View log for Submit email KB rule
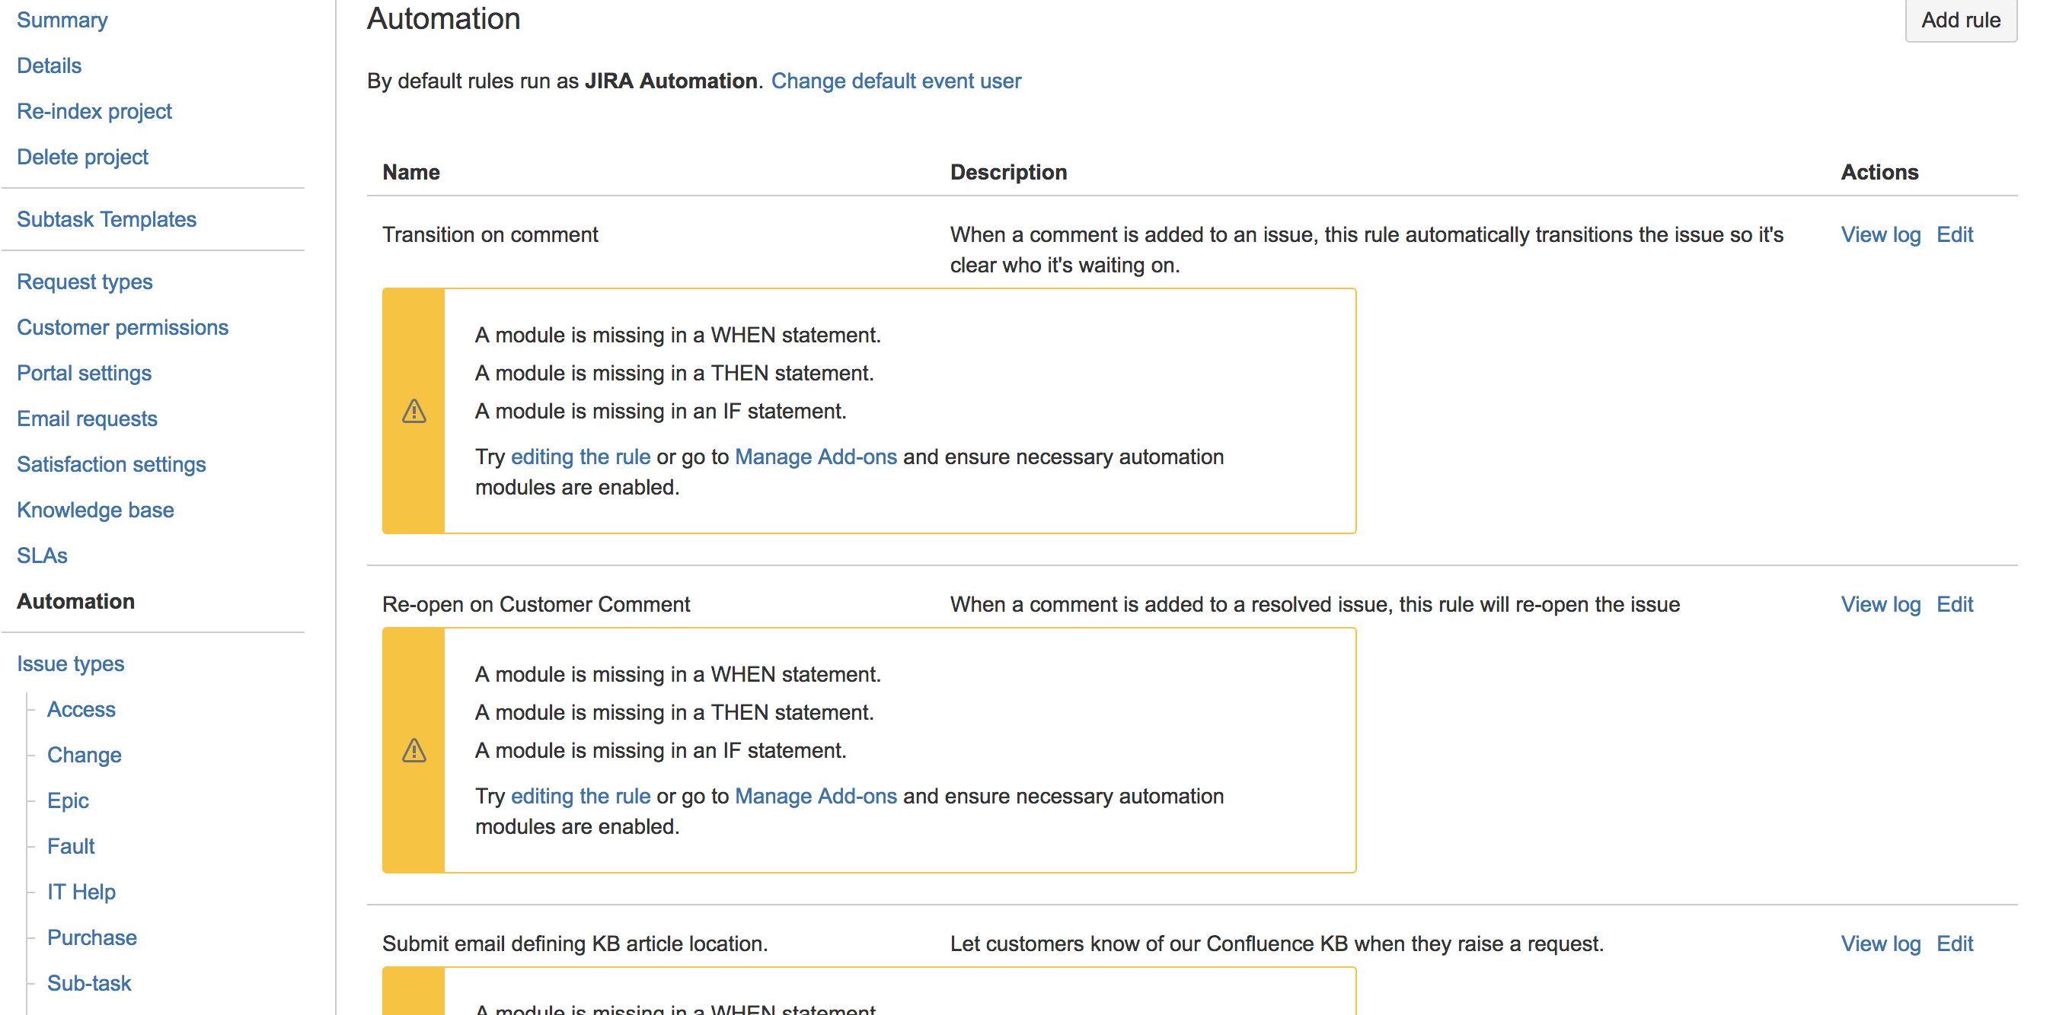 (x=1880, y=943)
